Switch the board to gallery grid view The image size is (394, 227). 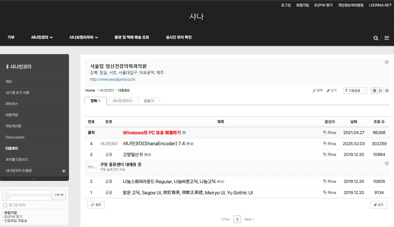pyautogui.click(x=387, y=91)
